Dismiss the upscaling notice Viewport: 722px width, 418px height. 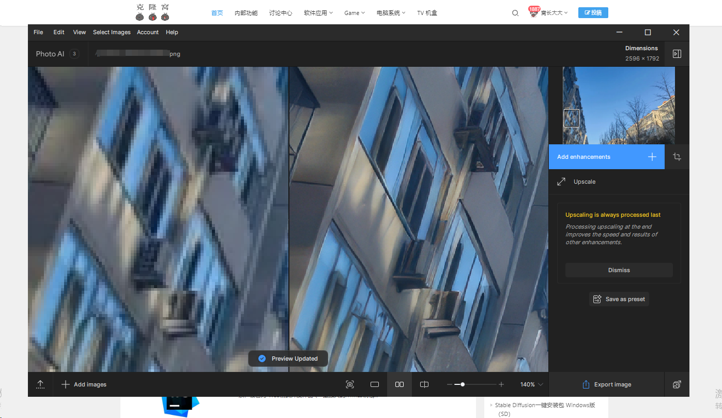coord(619,270)
